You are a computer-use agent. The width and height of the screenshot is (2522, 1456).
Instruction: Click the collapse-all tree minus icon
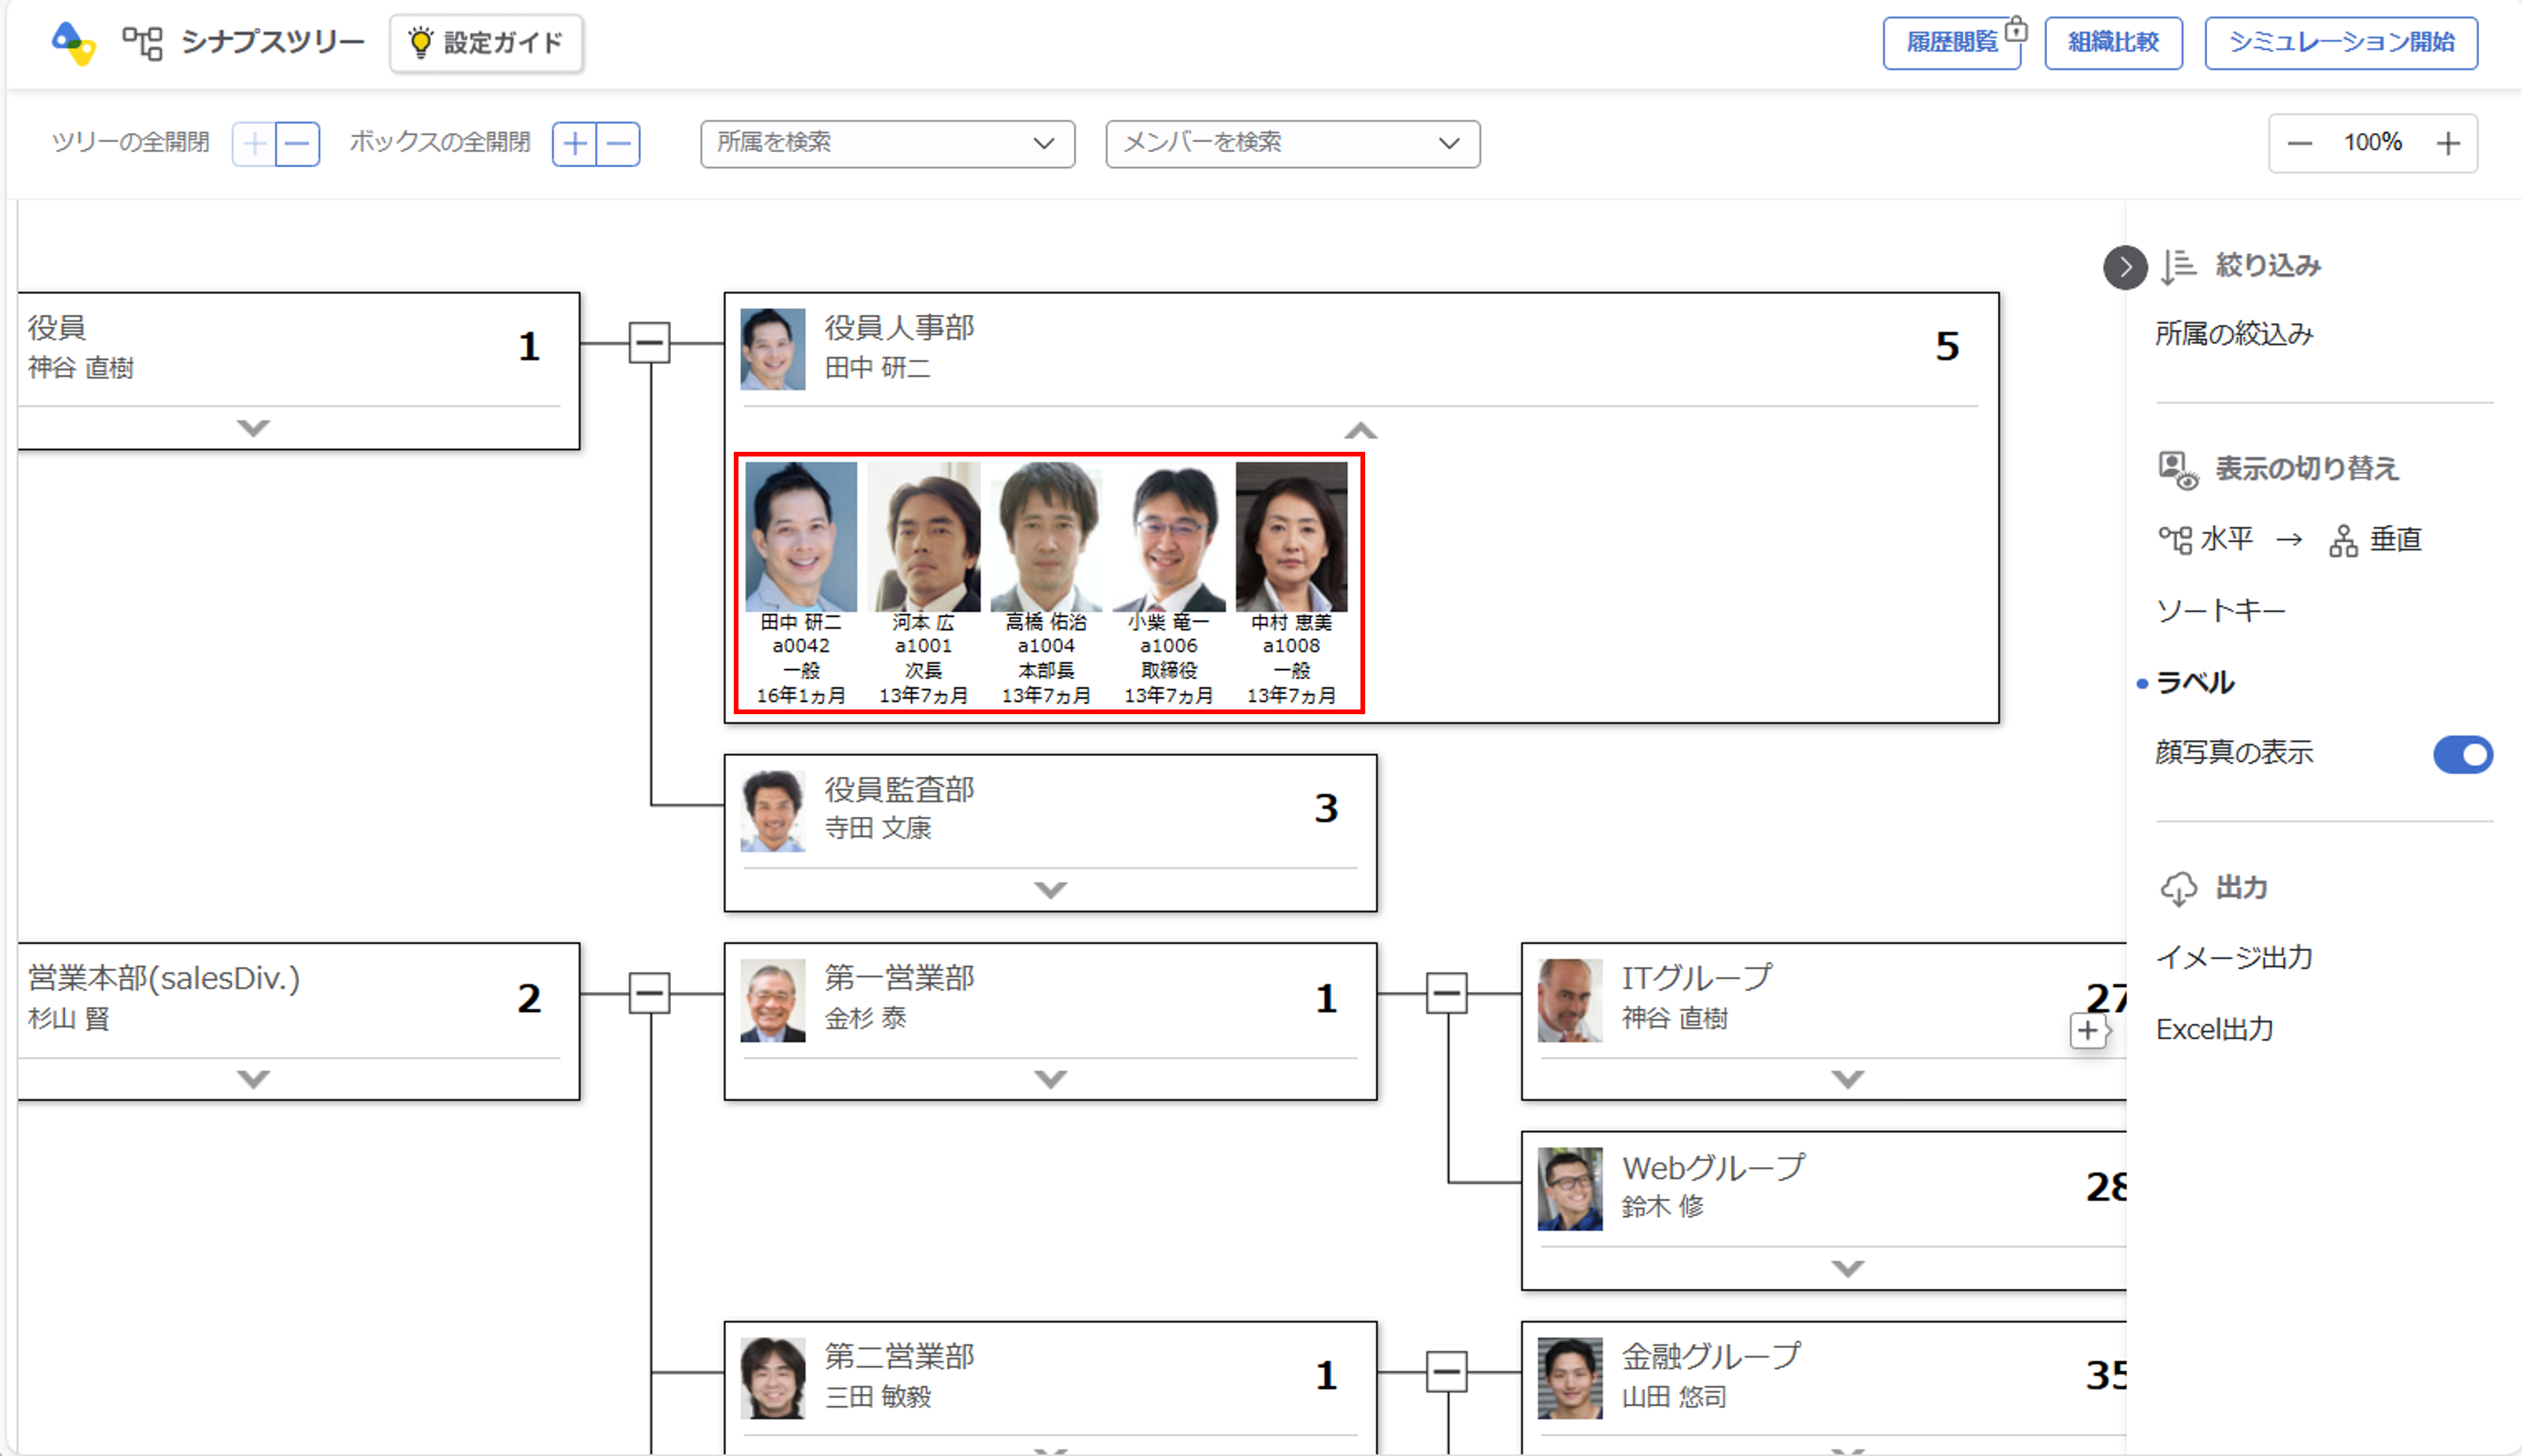tap(297, 144)
